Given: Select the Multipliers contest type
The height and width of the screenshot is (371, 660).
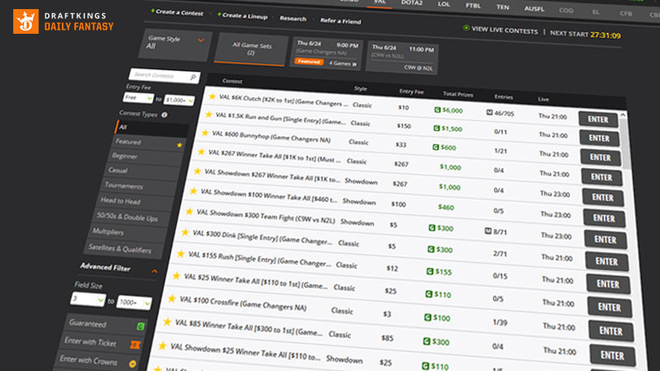Looking at the screenshot, I should coord(128,232).
